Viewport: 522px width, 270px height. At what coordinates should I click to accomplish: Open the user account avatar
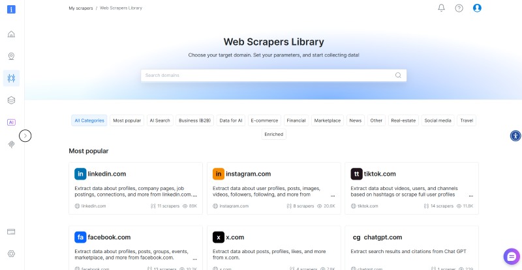click(477, 8)
